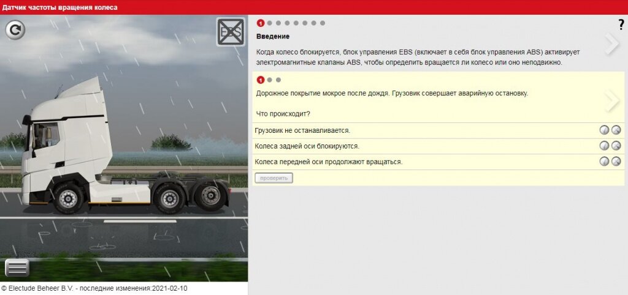Open the hamburger menu icon below the truck
This screenshot has height=295, width=628.
pos(17,267)
